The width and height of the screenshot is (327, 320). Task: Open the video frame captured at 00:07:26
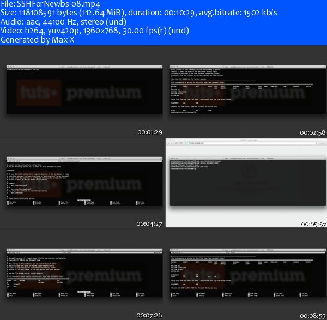[x=84, y=273]
